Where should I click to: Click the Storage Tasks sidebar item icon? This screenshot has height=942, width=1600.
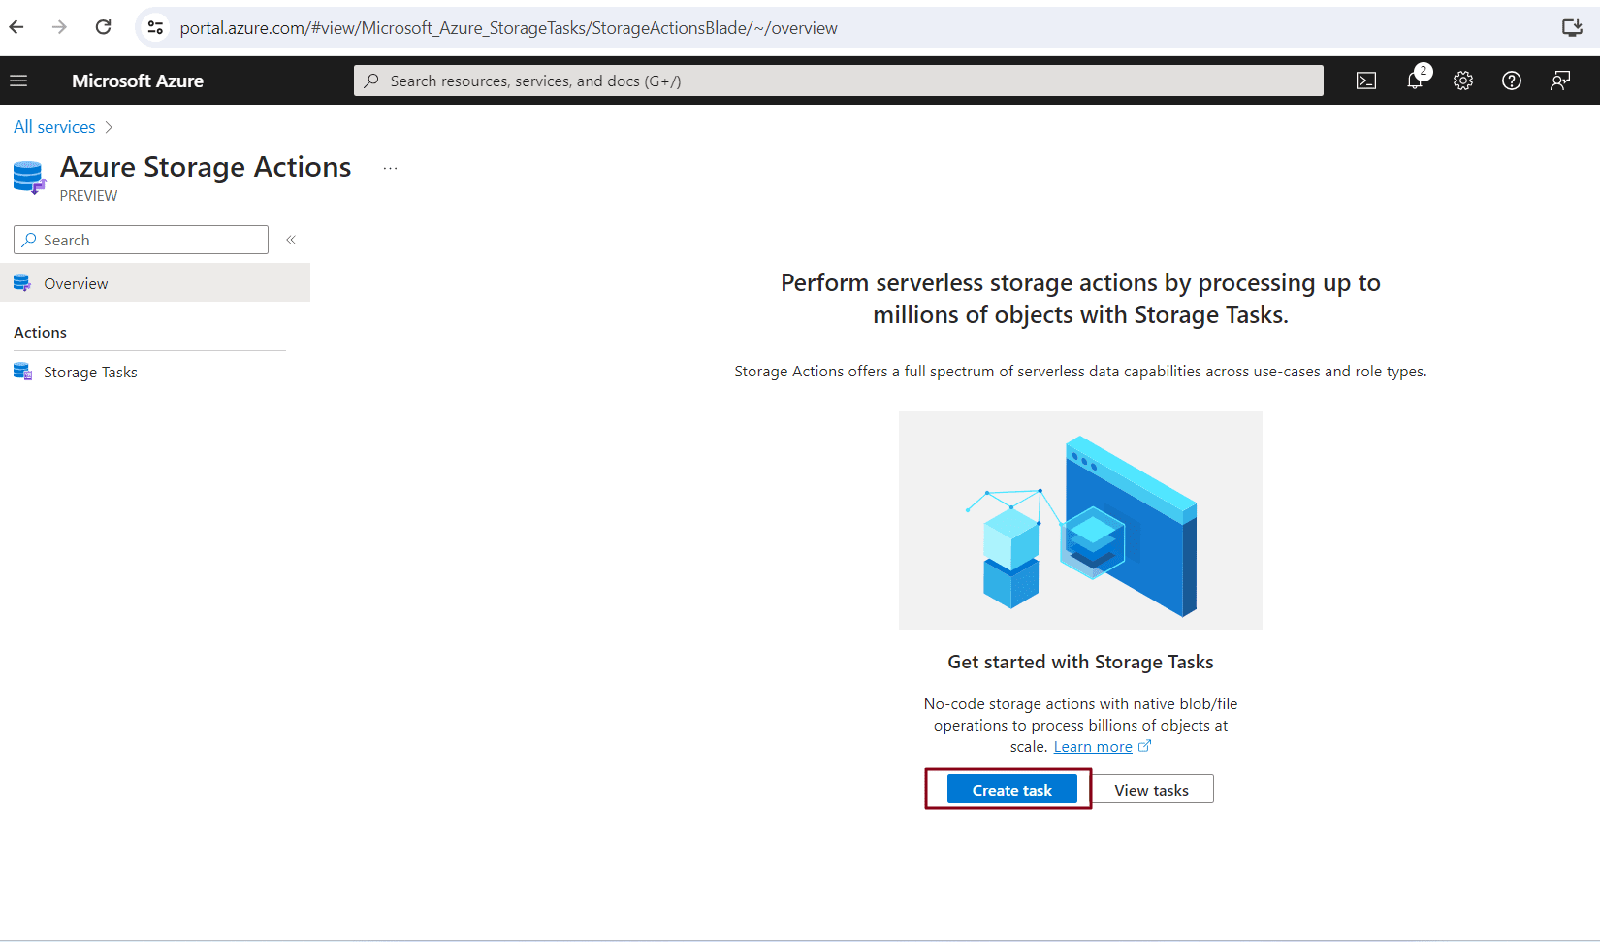coord(22,372)
